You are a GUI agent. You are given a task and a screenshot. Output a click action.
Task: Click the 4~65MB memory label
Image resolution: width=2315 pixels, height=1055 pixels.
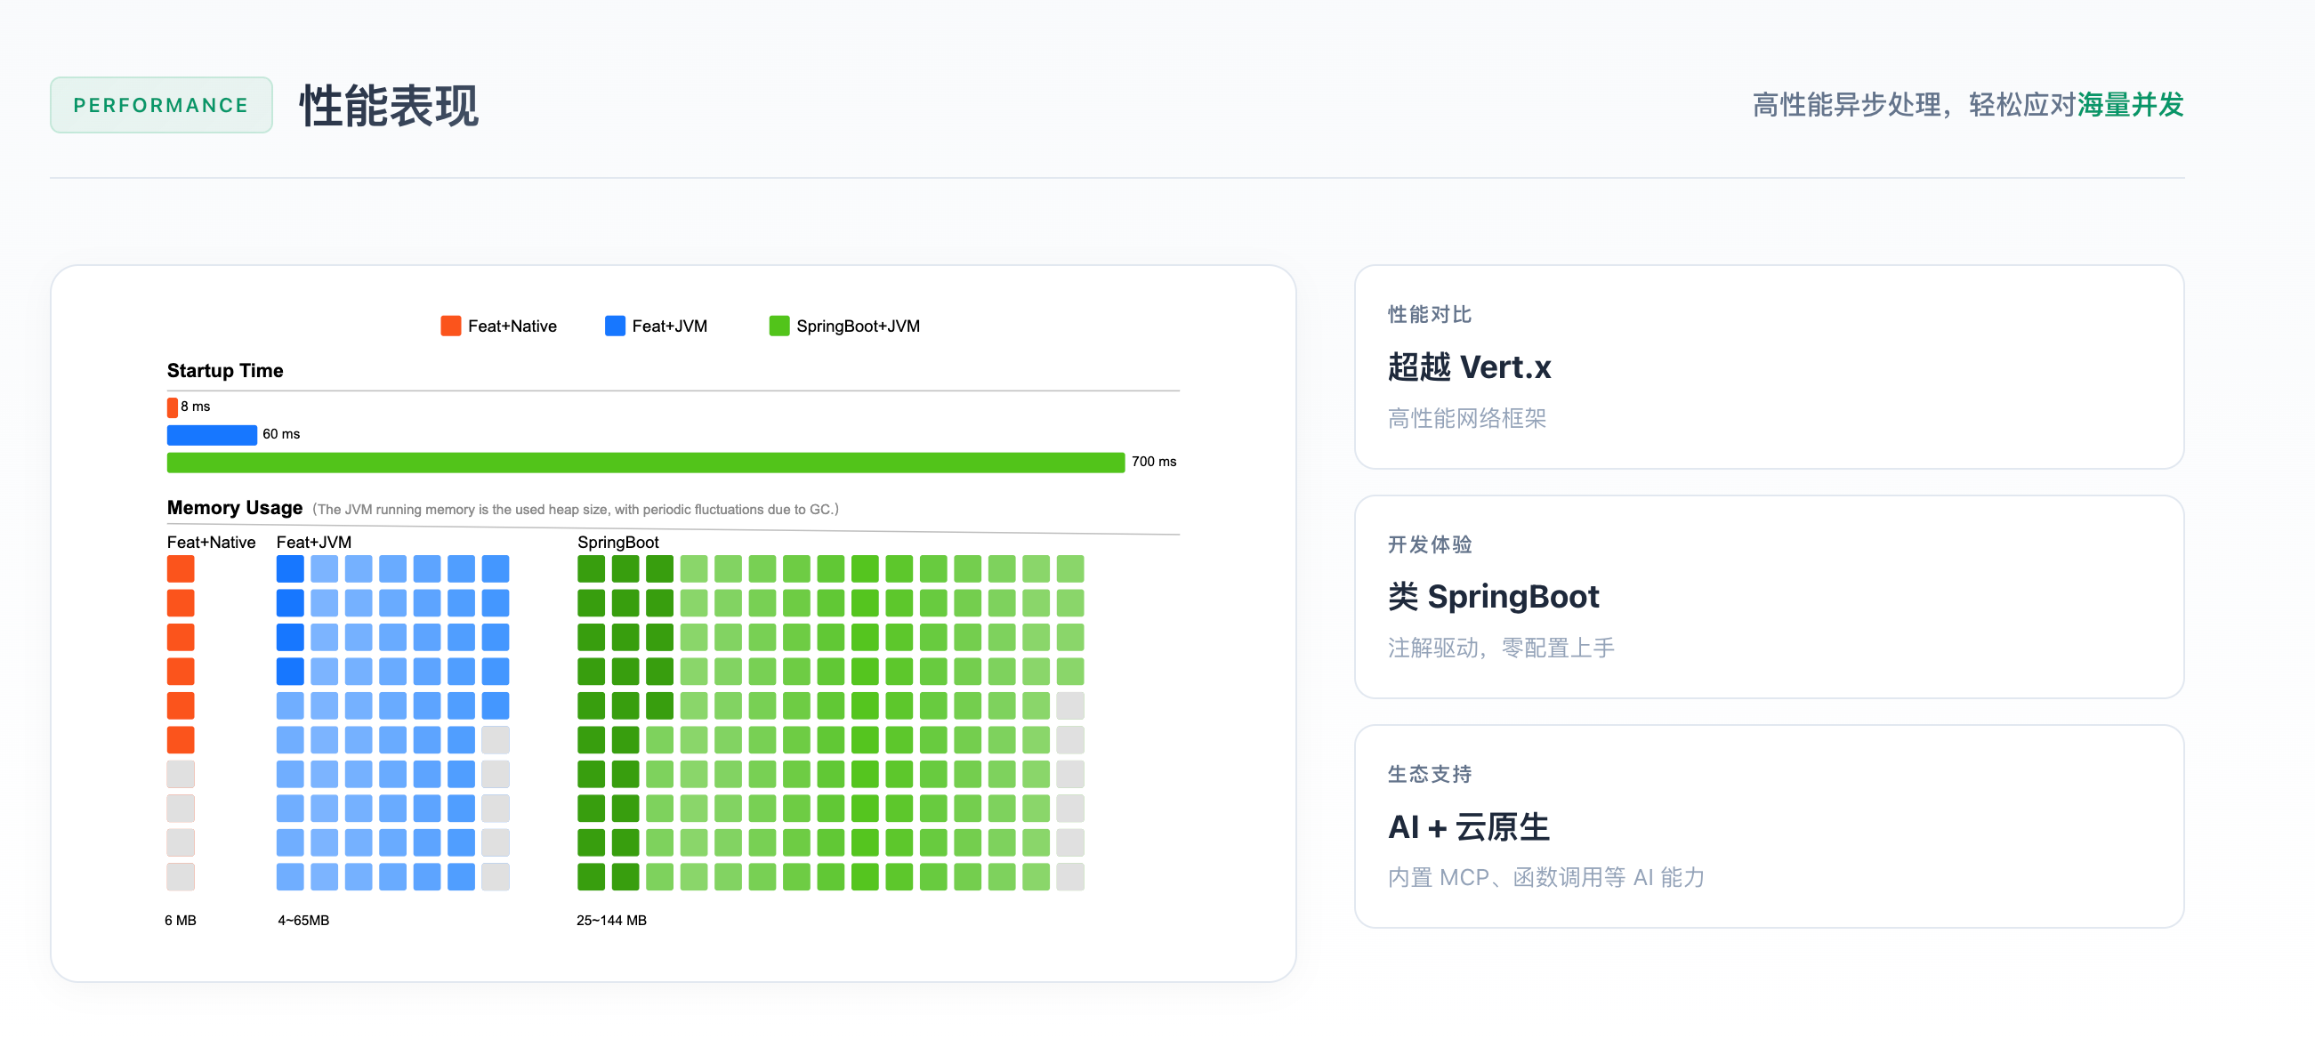(302, 920)
